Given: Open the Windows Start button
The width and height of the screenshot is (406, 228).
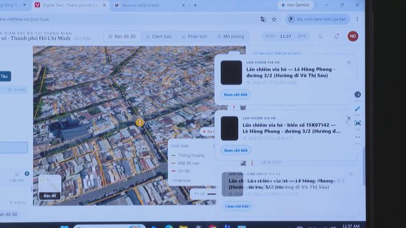Looking at the screenshot, I should tap(64, 227).
